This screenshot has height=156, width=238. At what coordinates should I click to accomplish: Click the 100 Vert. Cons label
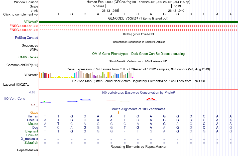point(14,99)
